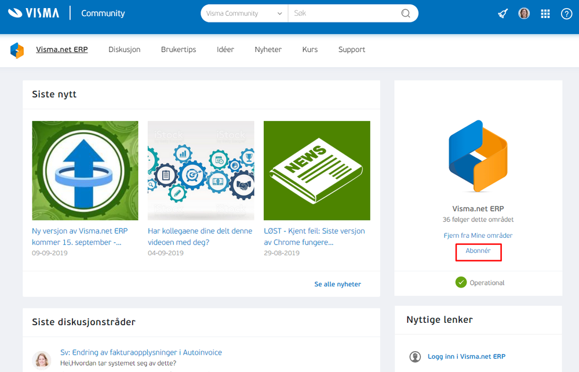The image size is (579, 372).
Task: Open the Diskusjon tab
Action: click(125, 49)
